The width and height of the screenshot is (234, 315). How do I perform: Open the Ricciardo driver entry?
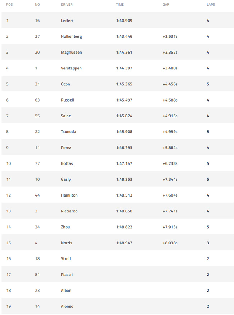[69, 211]
